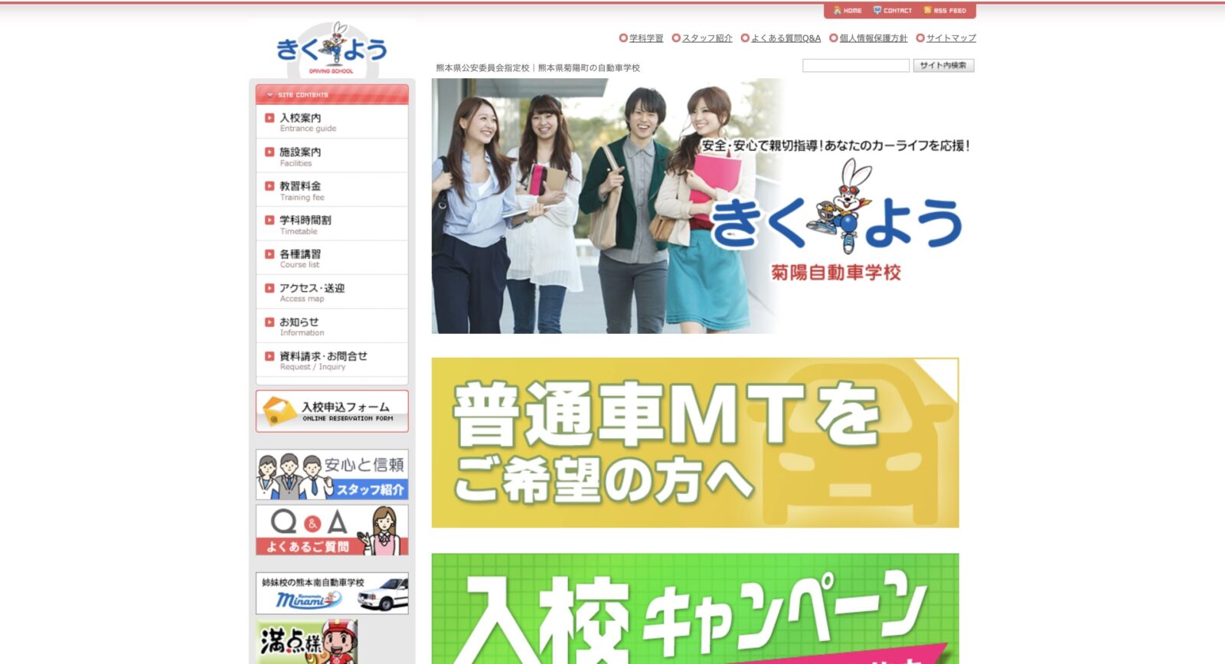
Task: Click the きくよう driving school logo
Action: (332, 50)
